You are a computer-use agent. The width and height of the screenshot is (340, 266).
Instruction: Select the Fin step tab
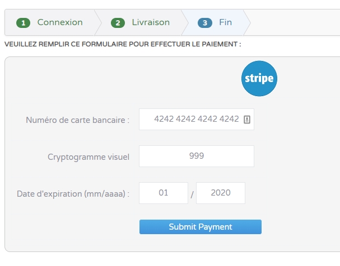click(225, 23)
